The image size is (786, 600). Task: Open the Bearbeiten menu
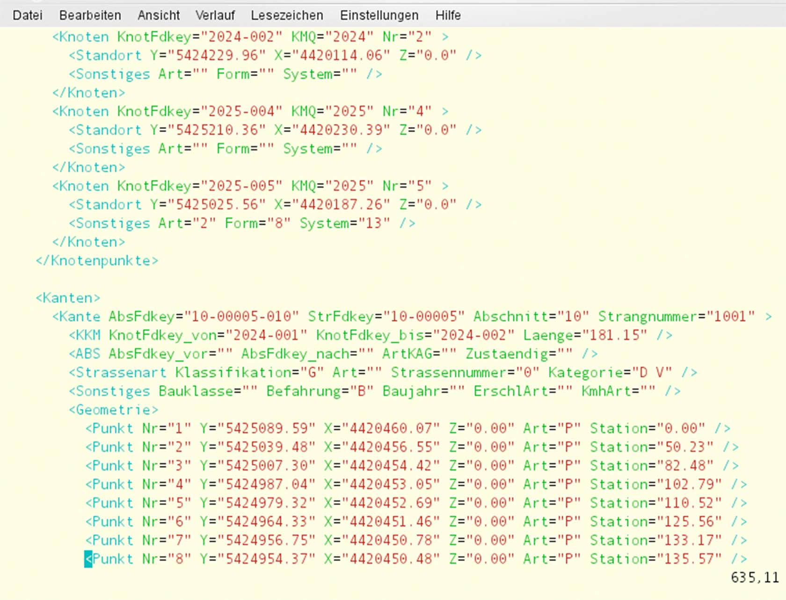[x=90, y=15]
